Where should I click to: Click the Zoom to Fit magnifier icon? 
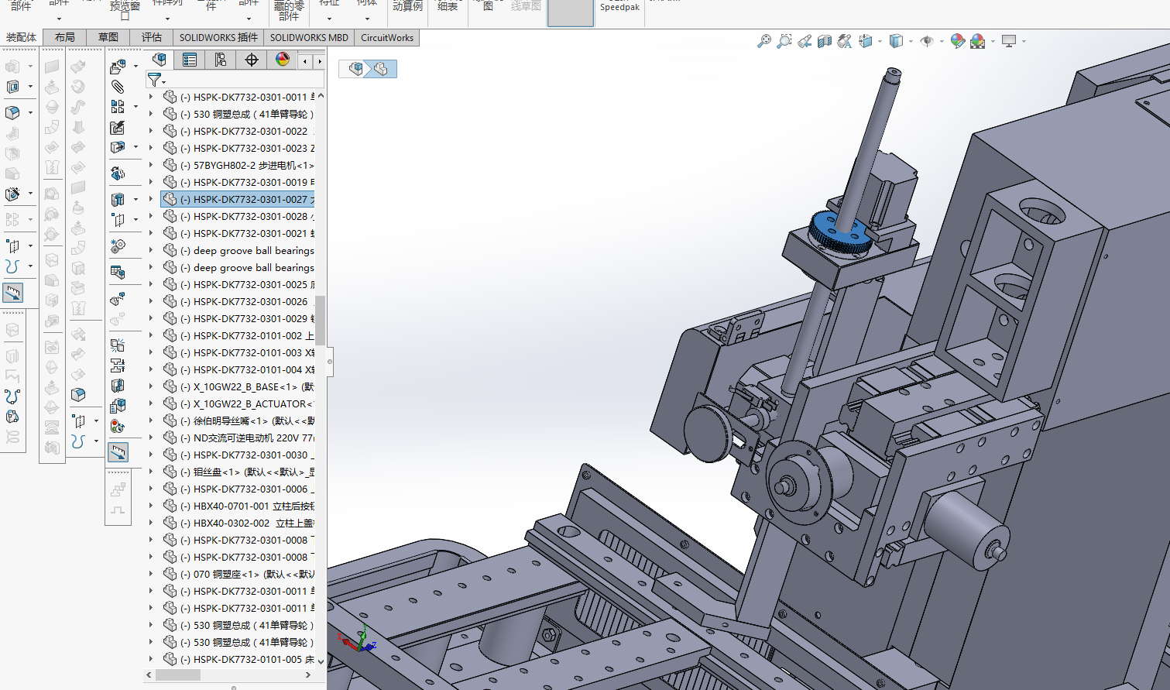(x=764, y=41)
